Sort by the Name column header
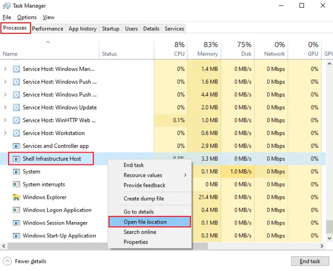Image resolution: width=333 pixels, height=271 pixels. pos(49,49)
